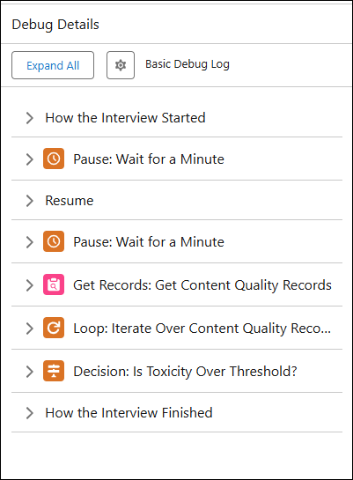Viewport: 353px width, 480px height.
Task: Click the Loop element icon
Action: point(54,328)
